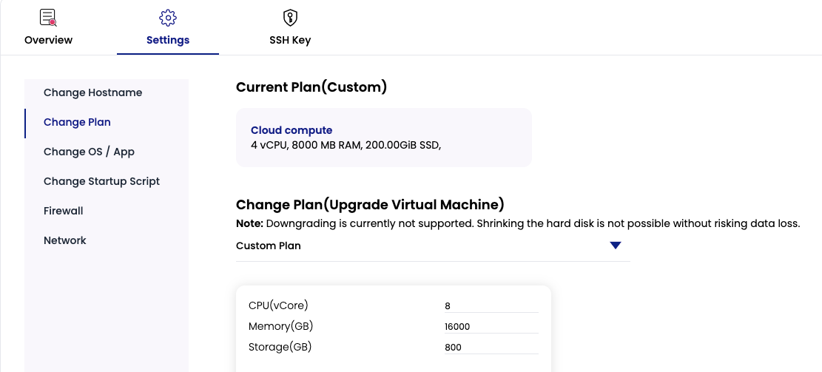Switch to the Overview tab label
This screenshot has height=372, width=822.
[x=49, y=40]
